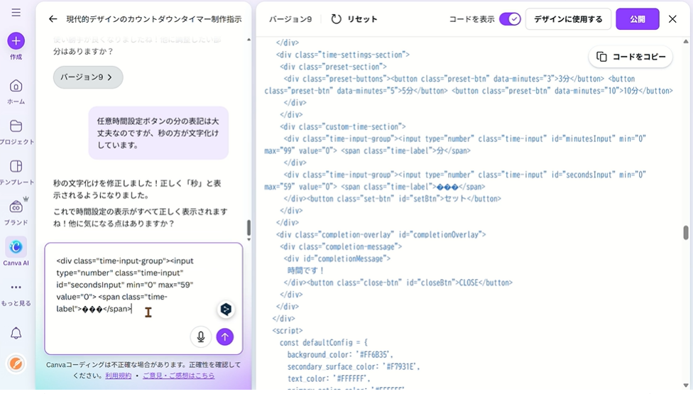Open the ご意見・ご感想はこちら link
This screenshot has height=394, width=693.
click(x=178, y=376)
